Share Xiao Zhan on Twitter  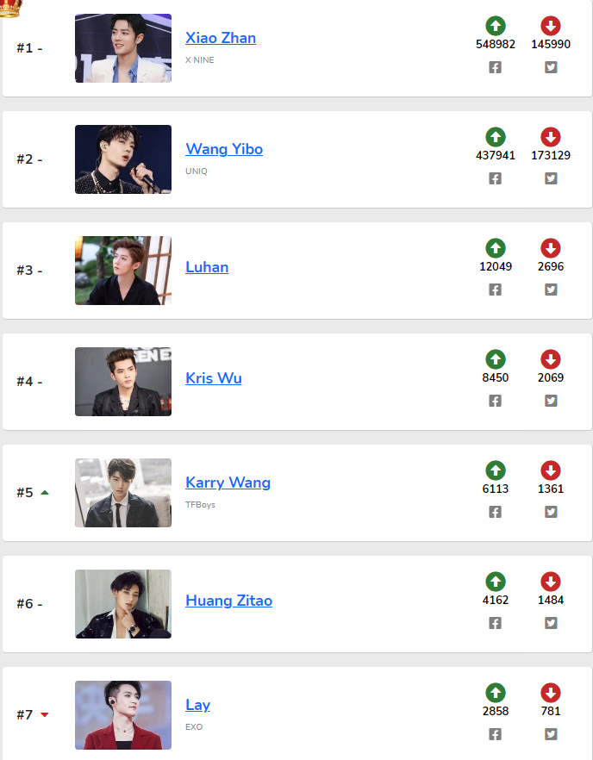[x=551, y=67]
